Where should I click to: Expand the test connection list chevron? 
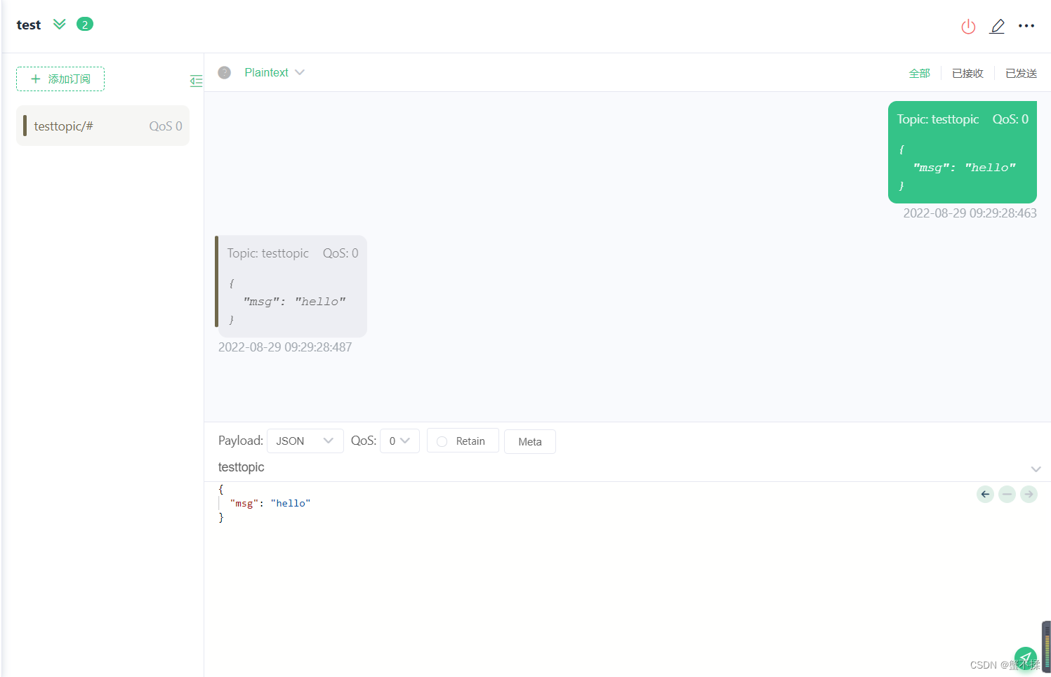point(59,23)
